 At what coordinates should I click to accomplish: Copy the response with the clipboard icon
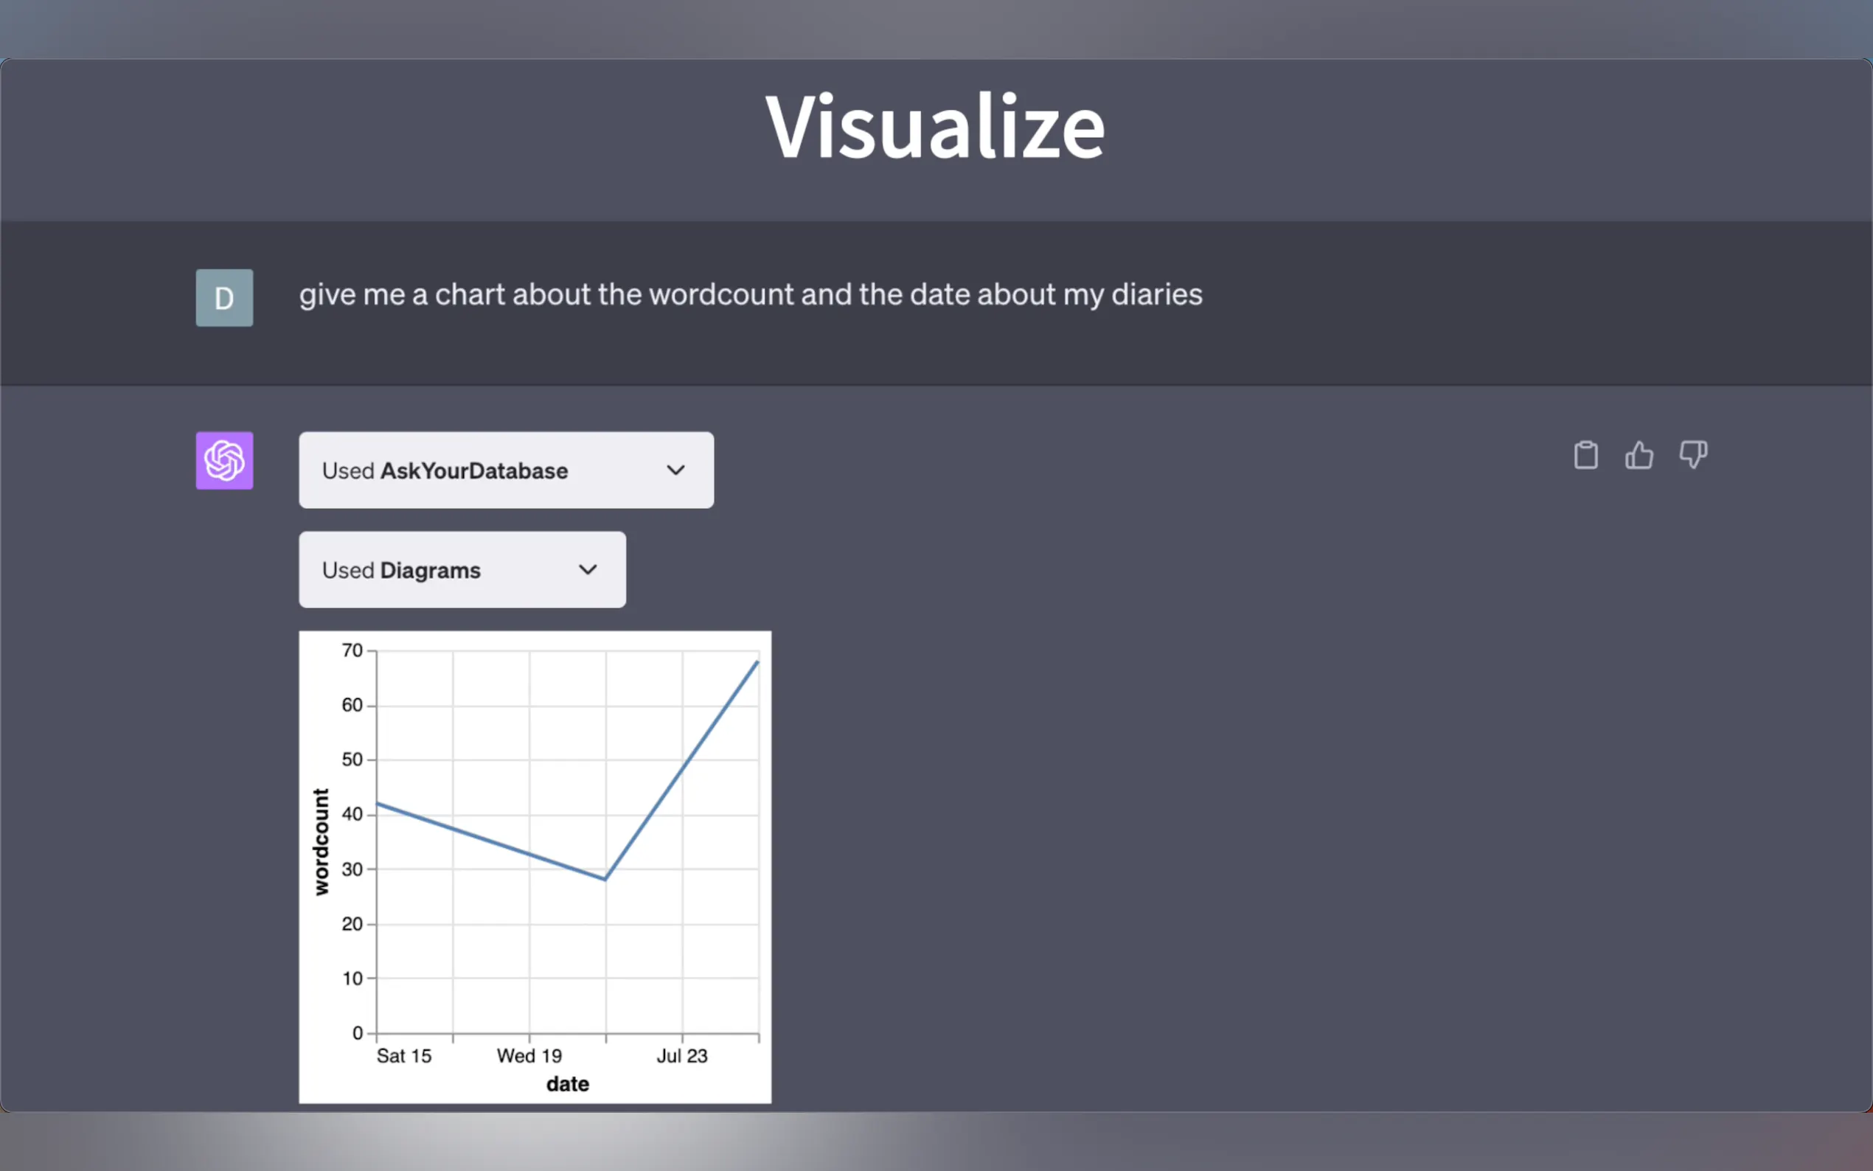pos(1585,455)
